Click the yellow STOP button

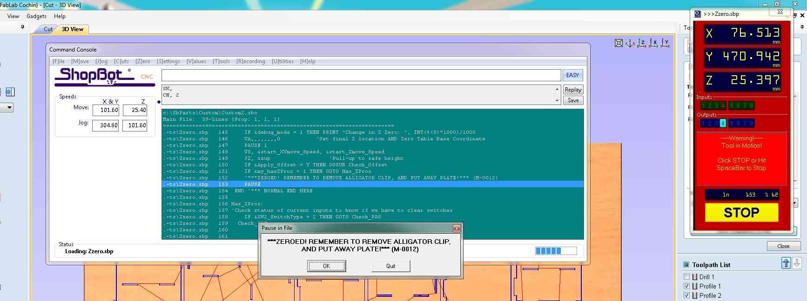741,213
